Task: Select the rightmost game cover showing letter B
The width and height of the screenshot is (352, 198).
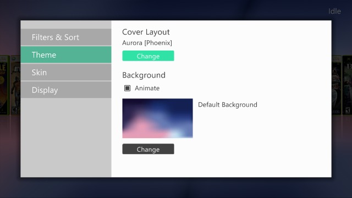Action: 347,85
